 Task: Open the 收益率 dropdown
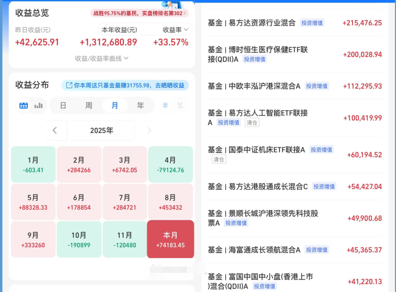pyautogui.click(x=175, y=30)
